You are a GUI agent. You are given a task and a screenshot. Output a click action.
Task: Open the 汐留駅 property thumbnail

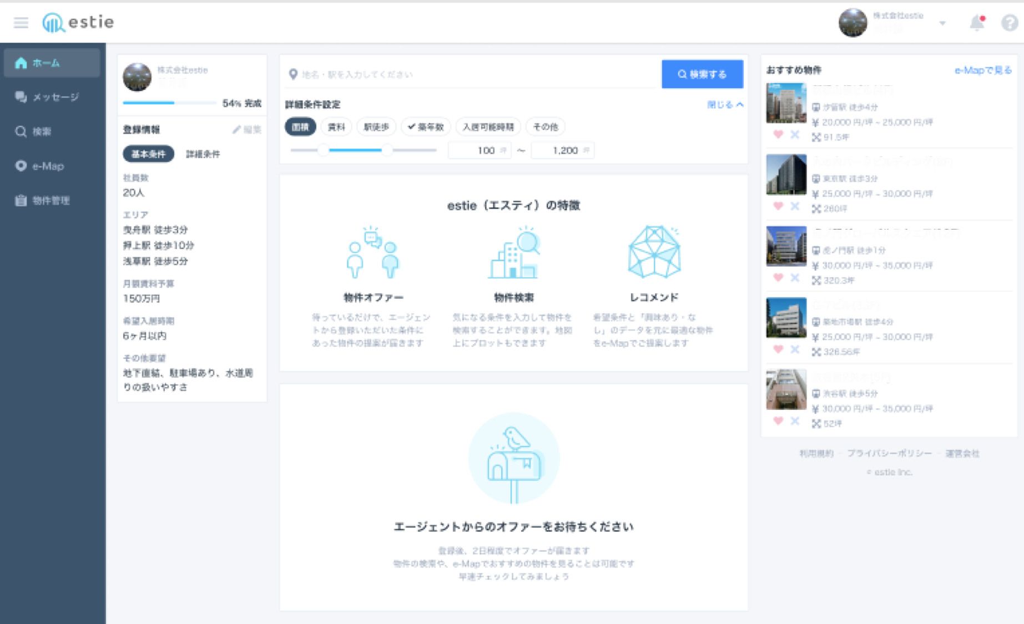click(786, 103)
